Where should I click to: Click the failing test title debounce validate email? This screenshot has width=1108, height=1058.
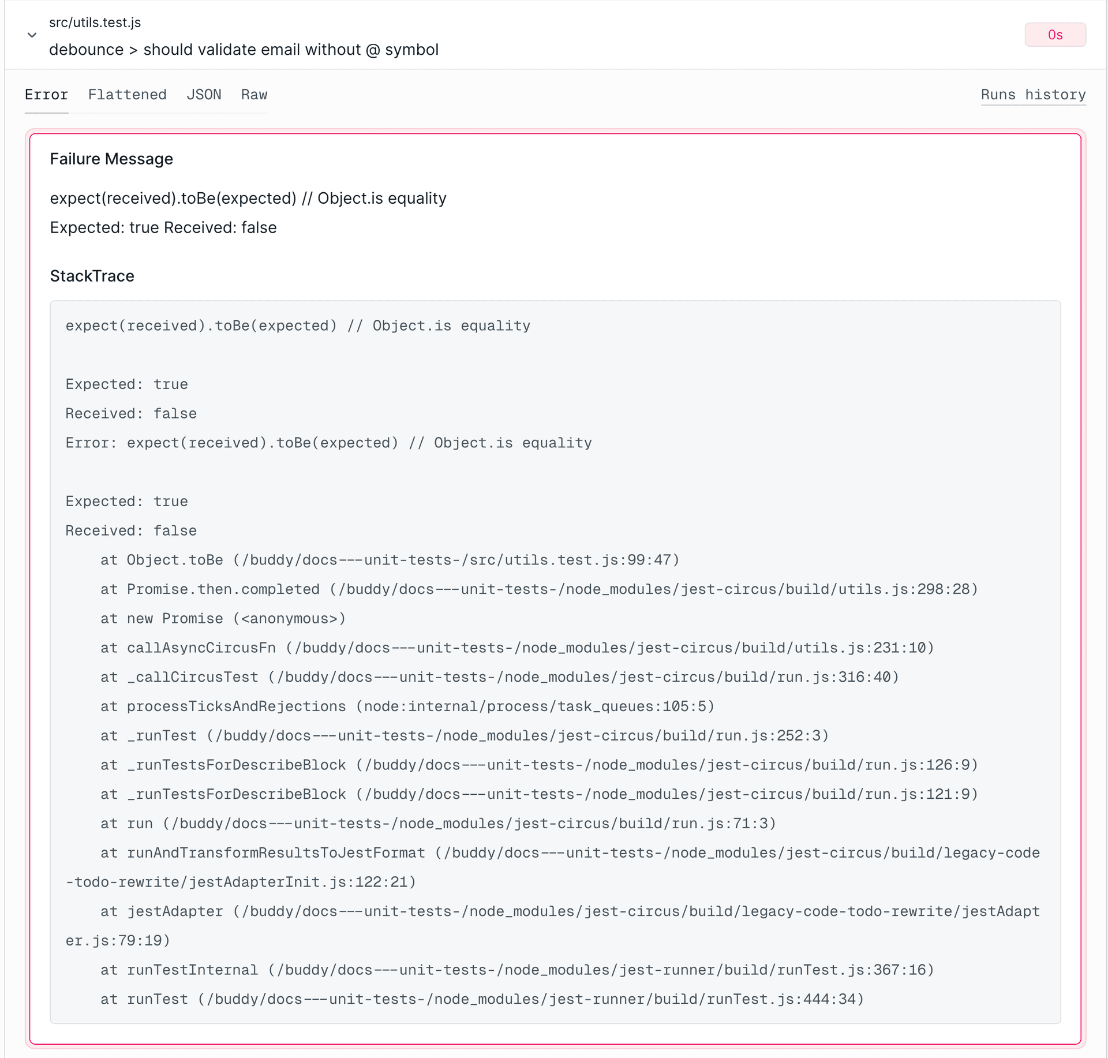(x=244, y=50)
